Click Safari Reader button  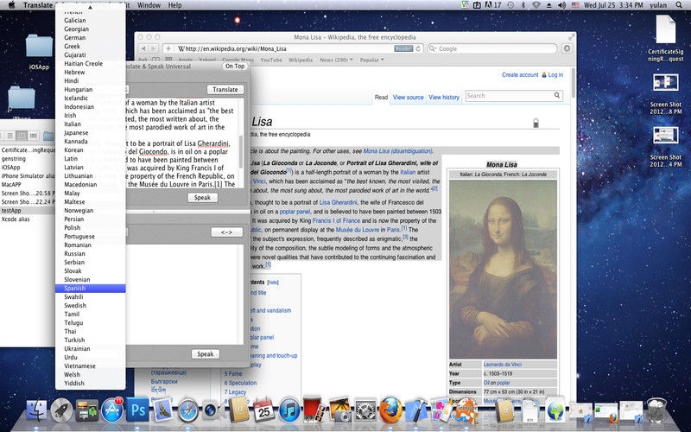[x=403, y=48]
